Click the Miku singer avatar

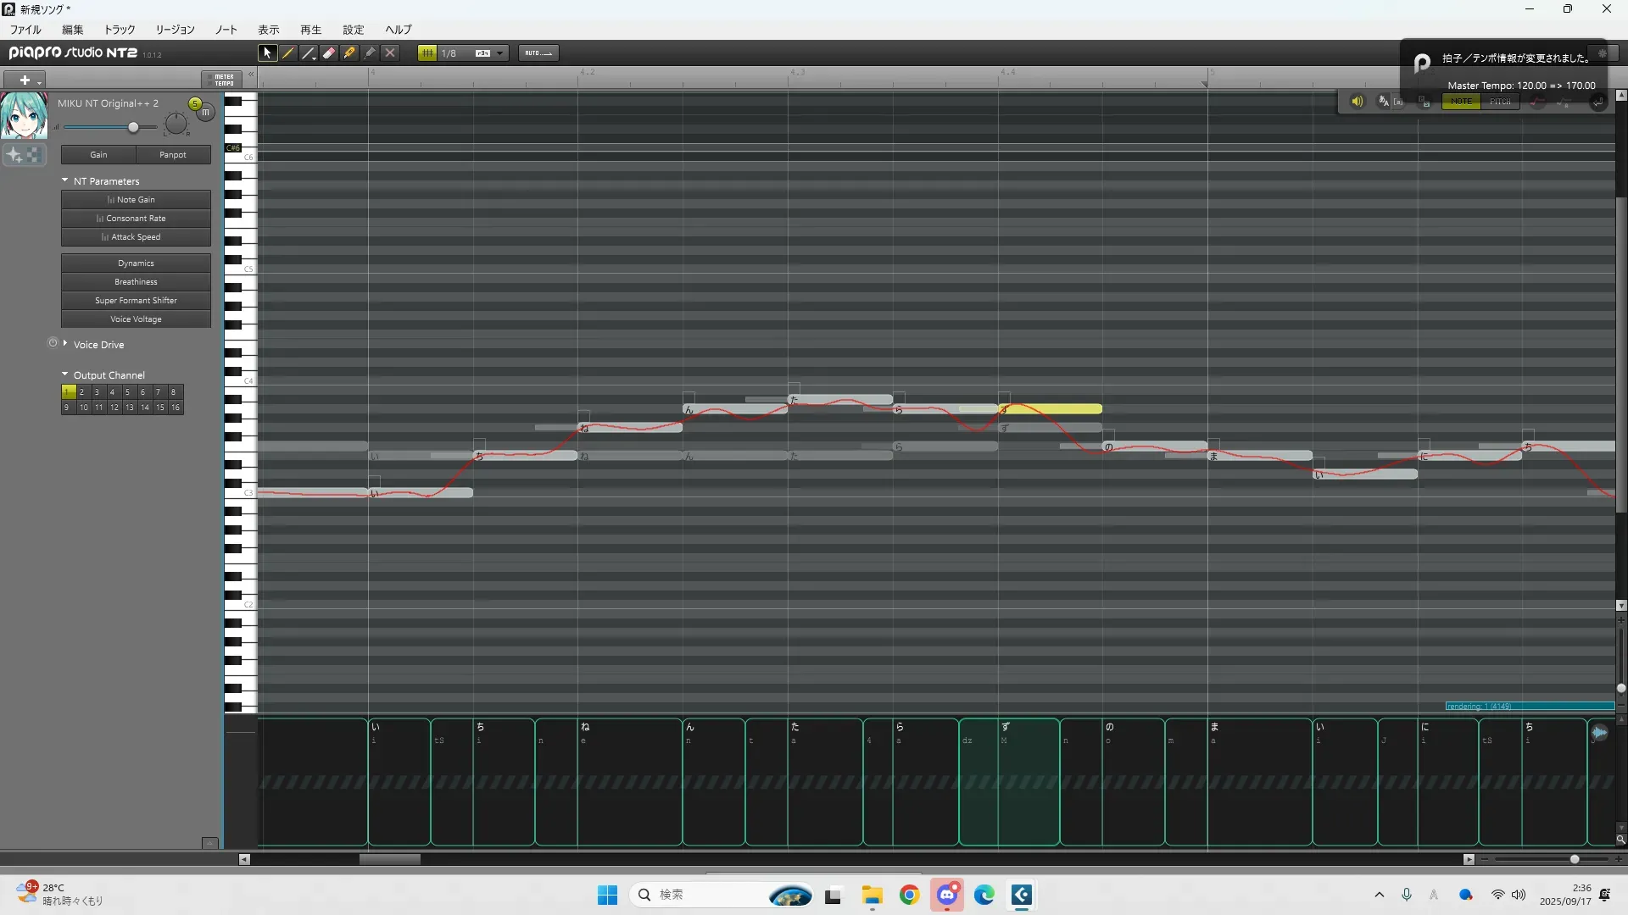tap(24, 116)
